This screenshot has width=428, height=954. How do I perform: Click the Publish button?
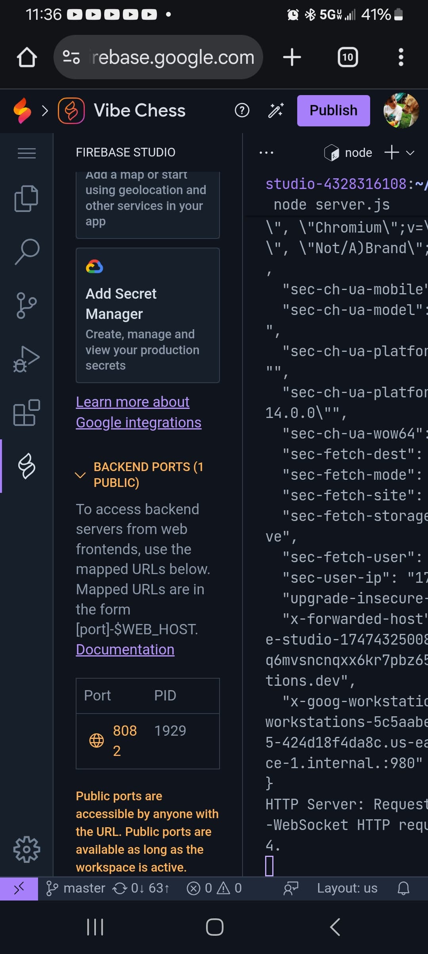coord(334,111)
